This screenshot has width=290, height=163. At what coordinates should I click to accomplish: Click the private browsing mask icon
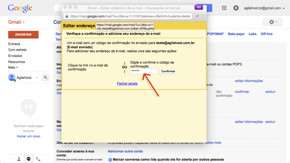coord(199,7)
